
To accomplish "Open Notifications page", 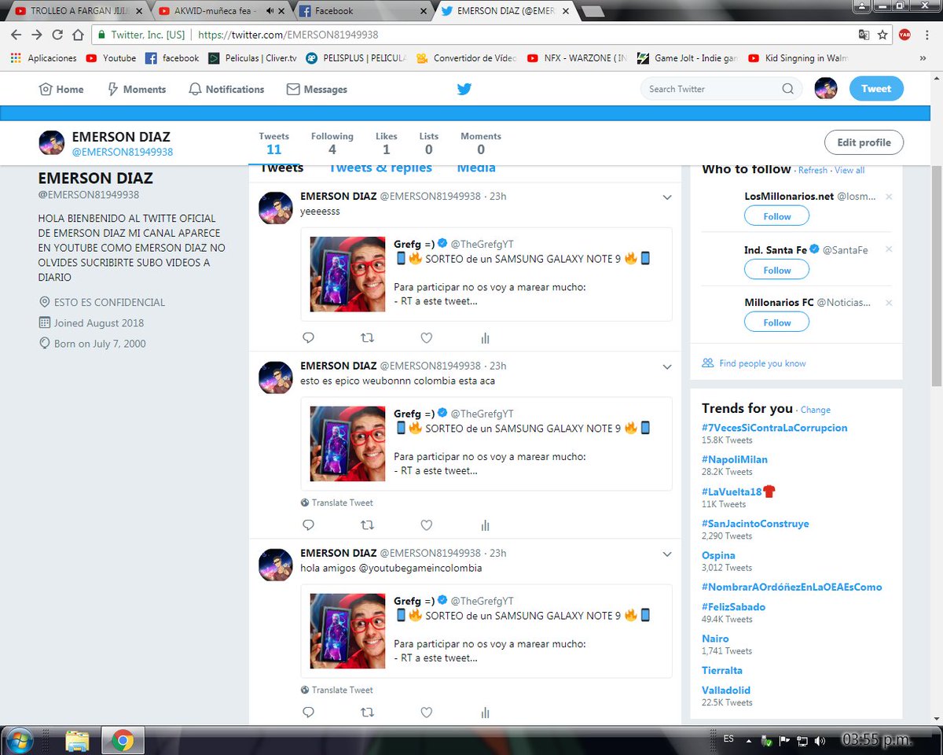I will coord(226,90).
